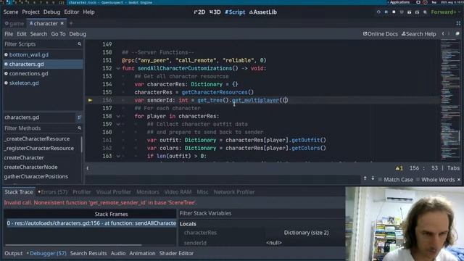
Task: Open bottom_wall.gd script
Action: point(29,55)
